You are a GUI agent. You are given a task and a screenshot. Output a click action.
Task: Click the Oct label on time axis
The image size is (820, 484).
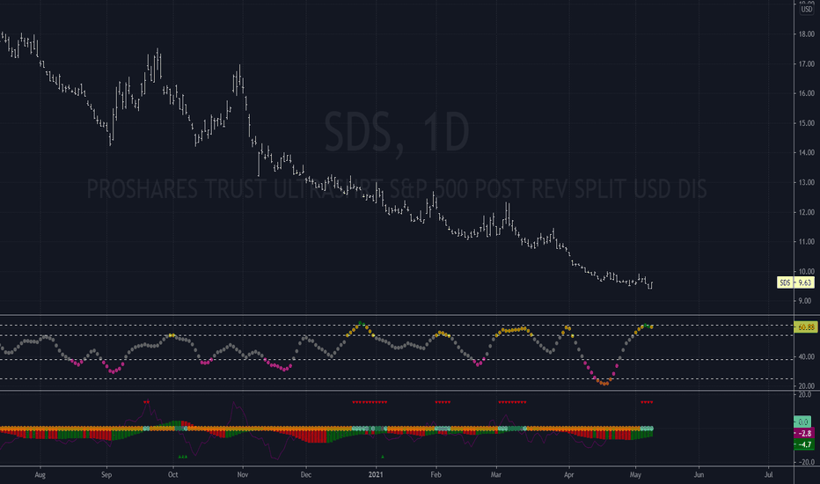[x=173, y=475]
